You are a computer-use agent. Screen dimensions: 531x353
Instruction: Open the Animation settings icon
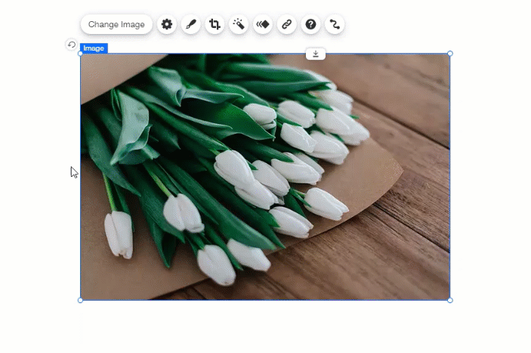tap(263, 24)
